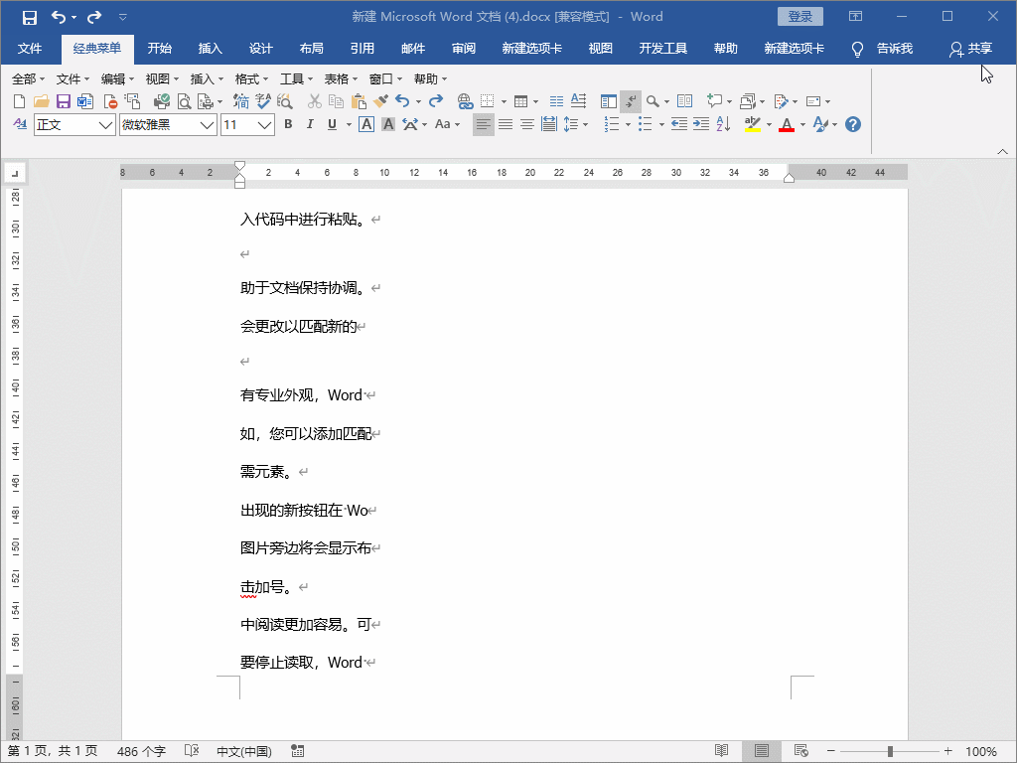Screen dimensions: 1017x763
Task: Expand the line spacing dropdown arrow
Action: pos(586,124)
